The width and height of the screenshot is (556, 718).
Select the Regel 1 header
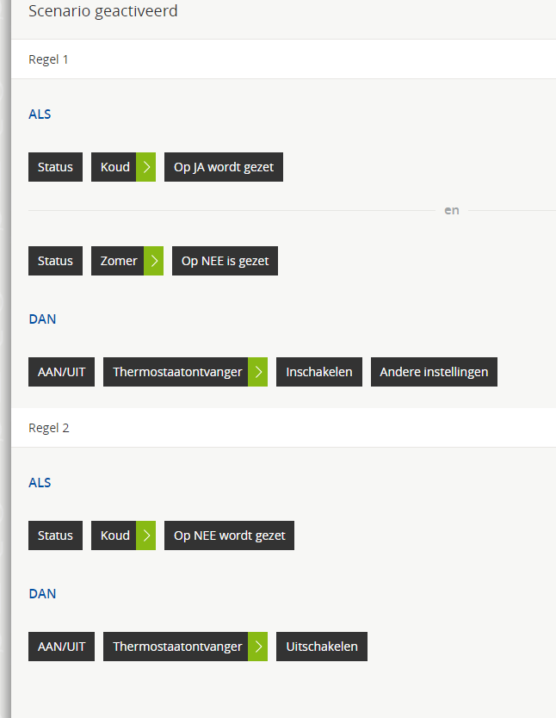48,59
